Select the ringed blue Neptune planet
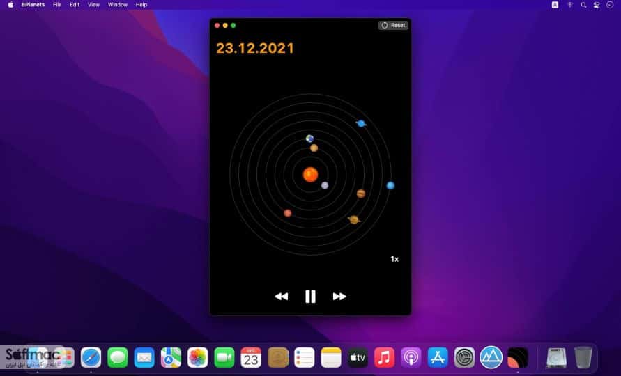Screen dimensions: 621x376 (361, 123)
